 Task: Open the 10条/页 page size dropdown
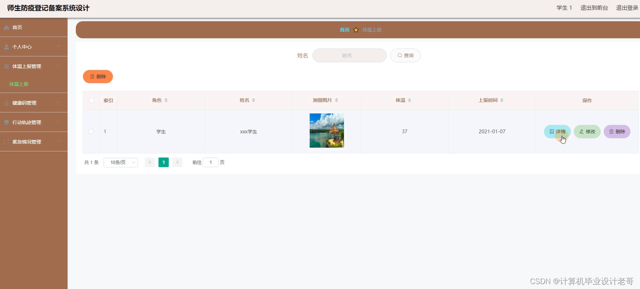(121, 163)
